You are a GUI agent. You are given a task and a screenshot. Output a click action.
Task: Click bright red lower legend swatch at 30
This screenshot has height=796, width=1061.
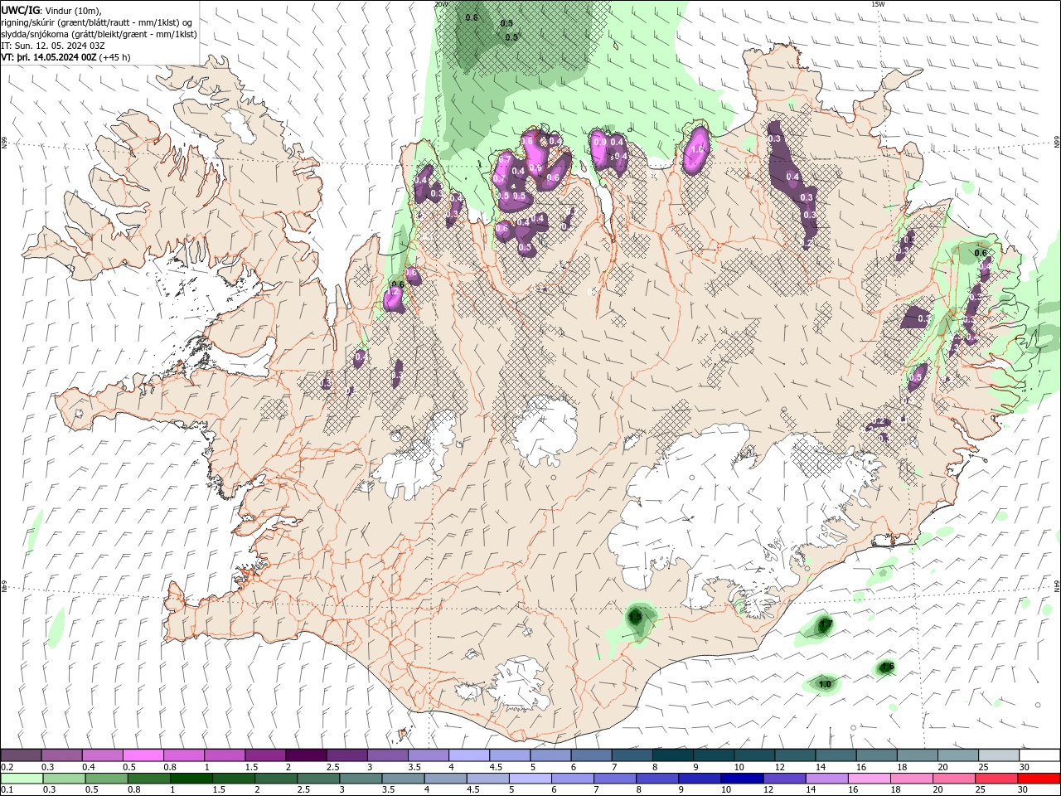pos(1039,778)
